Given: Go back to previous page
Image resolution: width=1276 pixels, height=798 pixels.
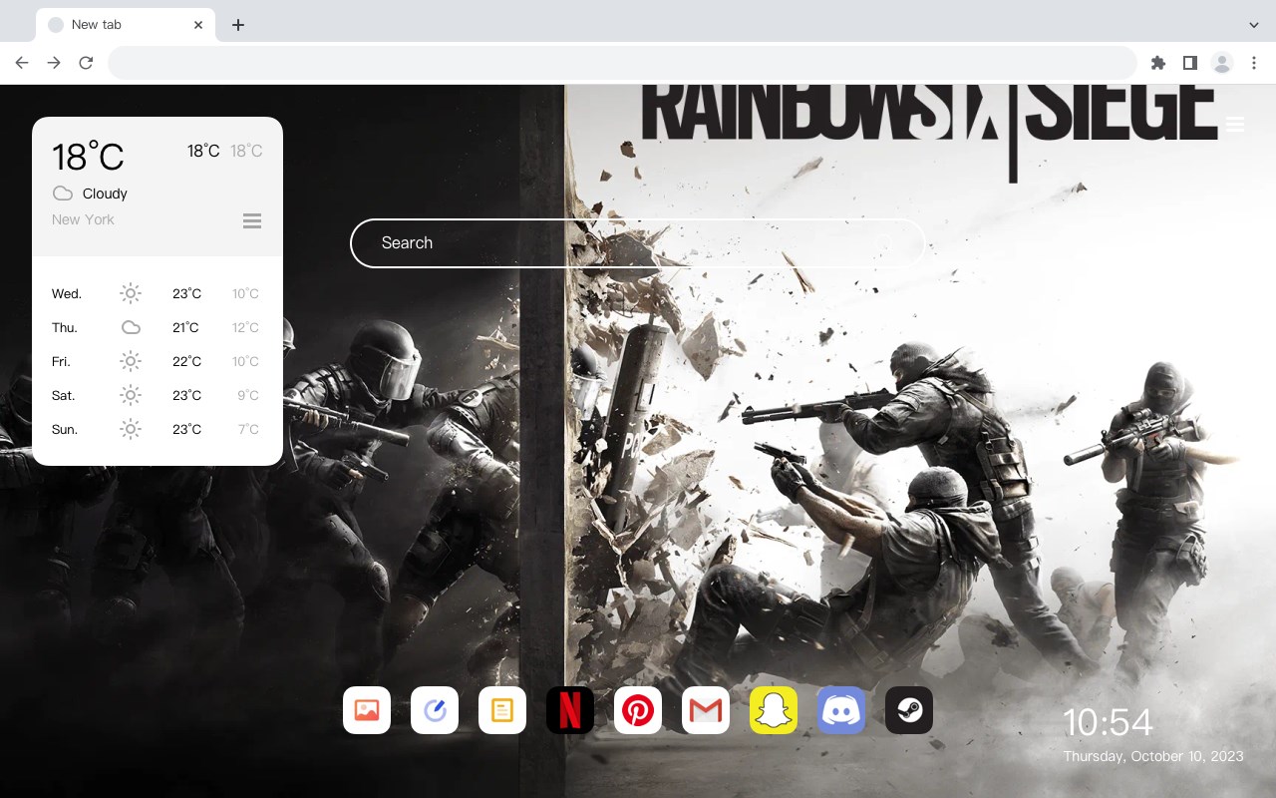Looking at the screenshot, I should click(x=22, y=63).
